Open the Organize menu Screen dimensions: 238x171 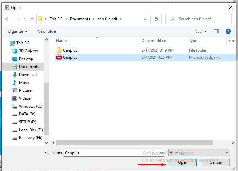[x=17, y=31]
